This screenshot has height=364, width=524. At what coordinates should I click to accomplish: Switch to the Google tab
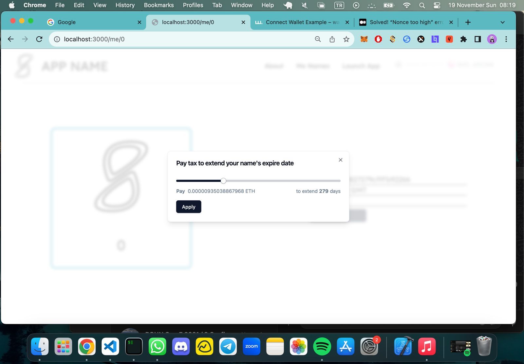click(x=95, y=22)
